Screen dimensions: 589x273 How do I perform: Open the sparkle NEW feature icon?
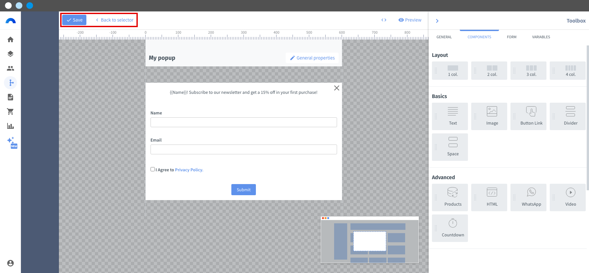click(12, 142)
